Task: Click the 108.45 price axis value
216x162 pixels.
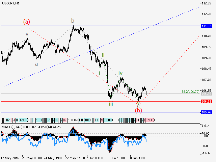Action: pyautogui.click(x=206, y=69)
